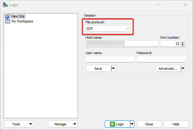The image size is (193, 130).
Task: Click the Host name input field
Action: (x=122, y=44)
